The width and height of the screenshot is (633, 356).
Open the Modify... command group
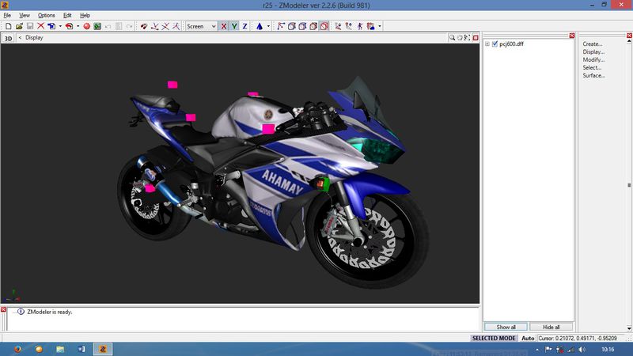coord(593,60)
